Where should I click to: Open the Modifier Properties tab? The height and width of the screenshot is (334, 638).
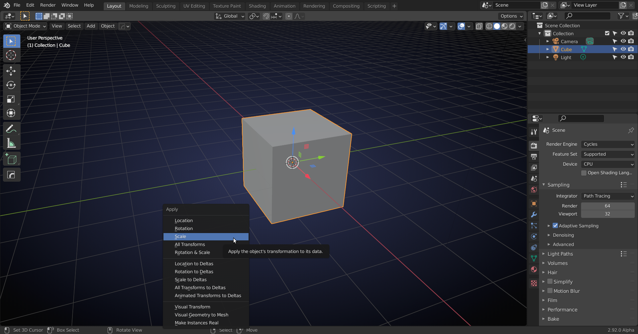[x=534, y=214]
